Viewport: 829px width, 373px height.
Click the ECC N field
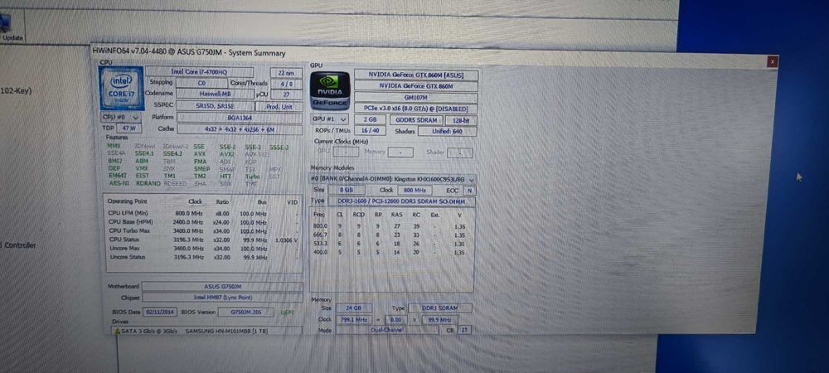pyautogui.click(x=469, y=190)
